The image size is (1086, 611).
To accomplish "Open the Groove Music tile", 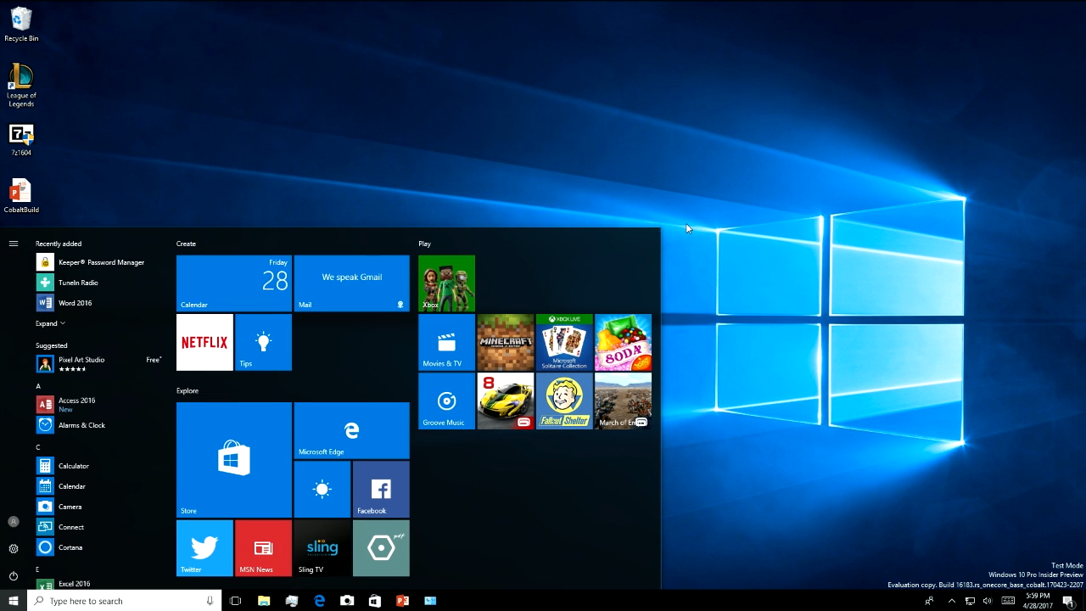I will (x=446, y=401).
